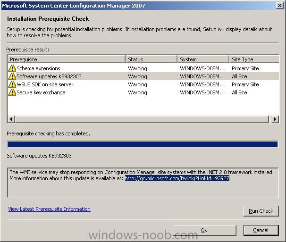Close the Configuration Manager 2007 dialog
This screenshot has width=286, height=242.
click(279, 6)
